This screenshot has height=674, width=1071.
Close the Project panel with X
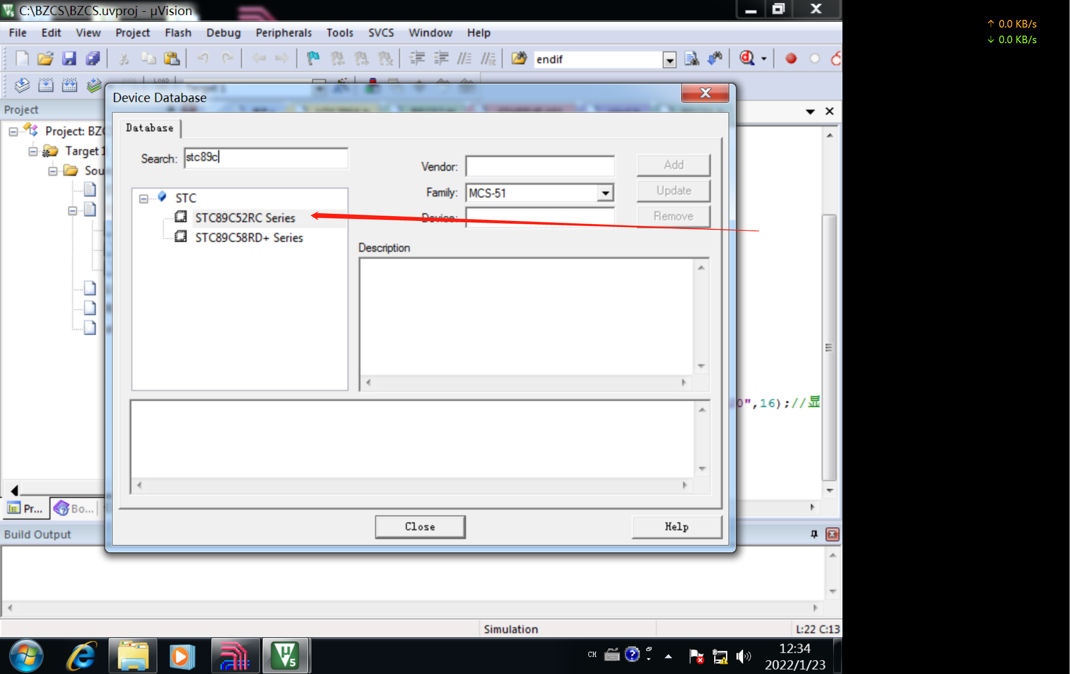[830, 111]
